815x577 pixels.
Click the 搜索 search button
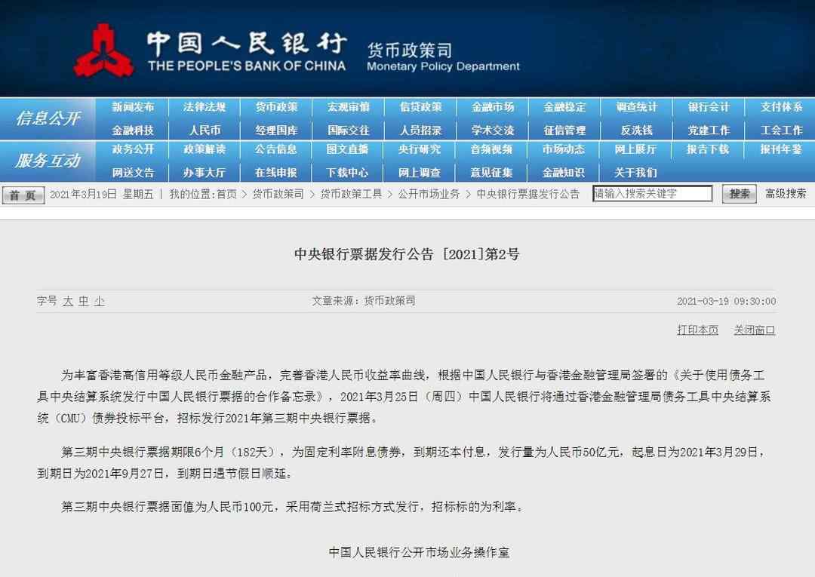[x=739, y=195]
